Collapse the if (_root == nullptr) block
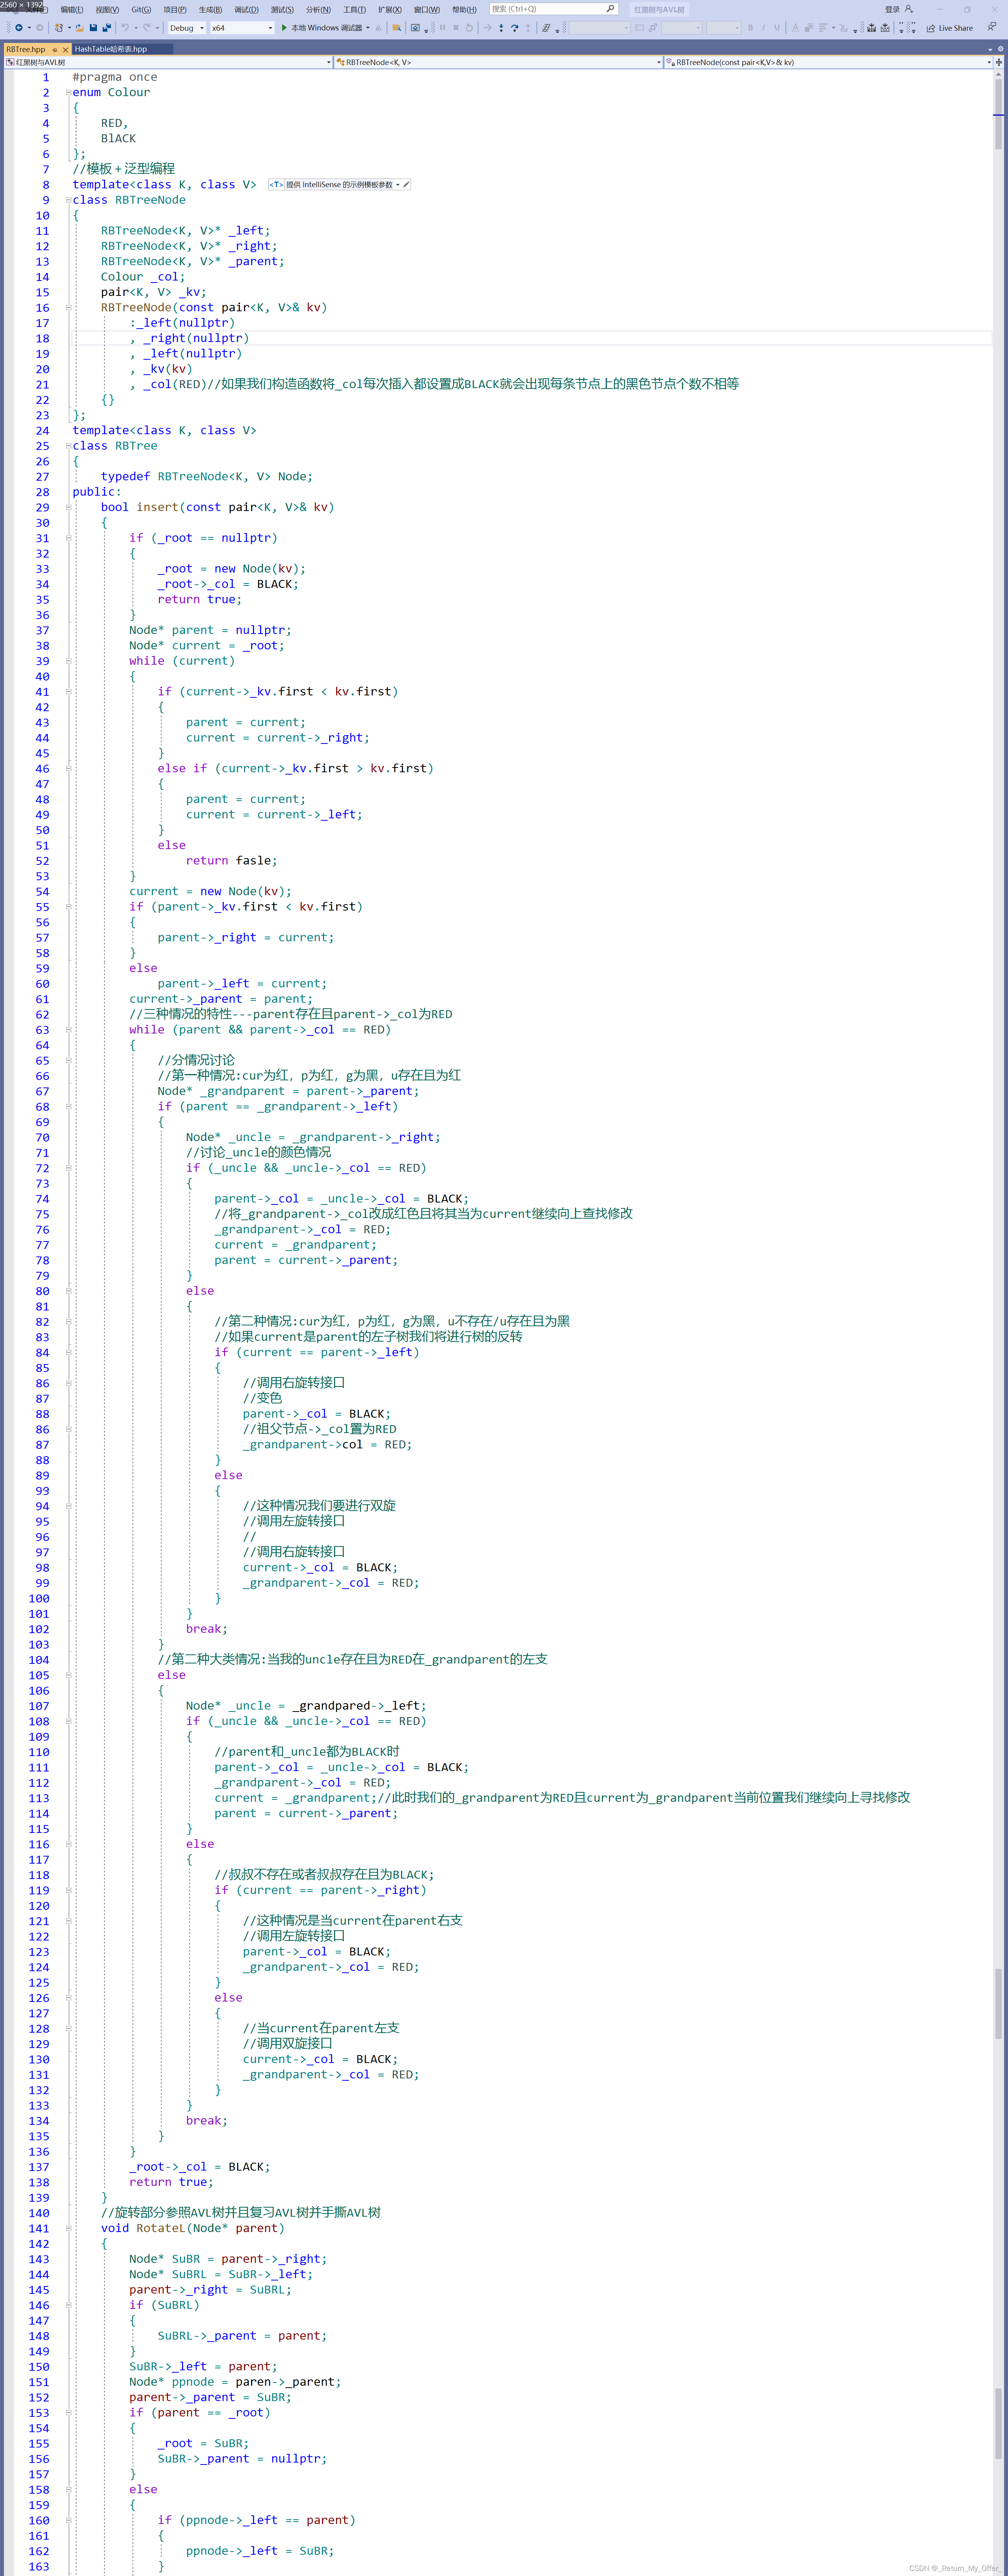 (69, 538)
